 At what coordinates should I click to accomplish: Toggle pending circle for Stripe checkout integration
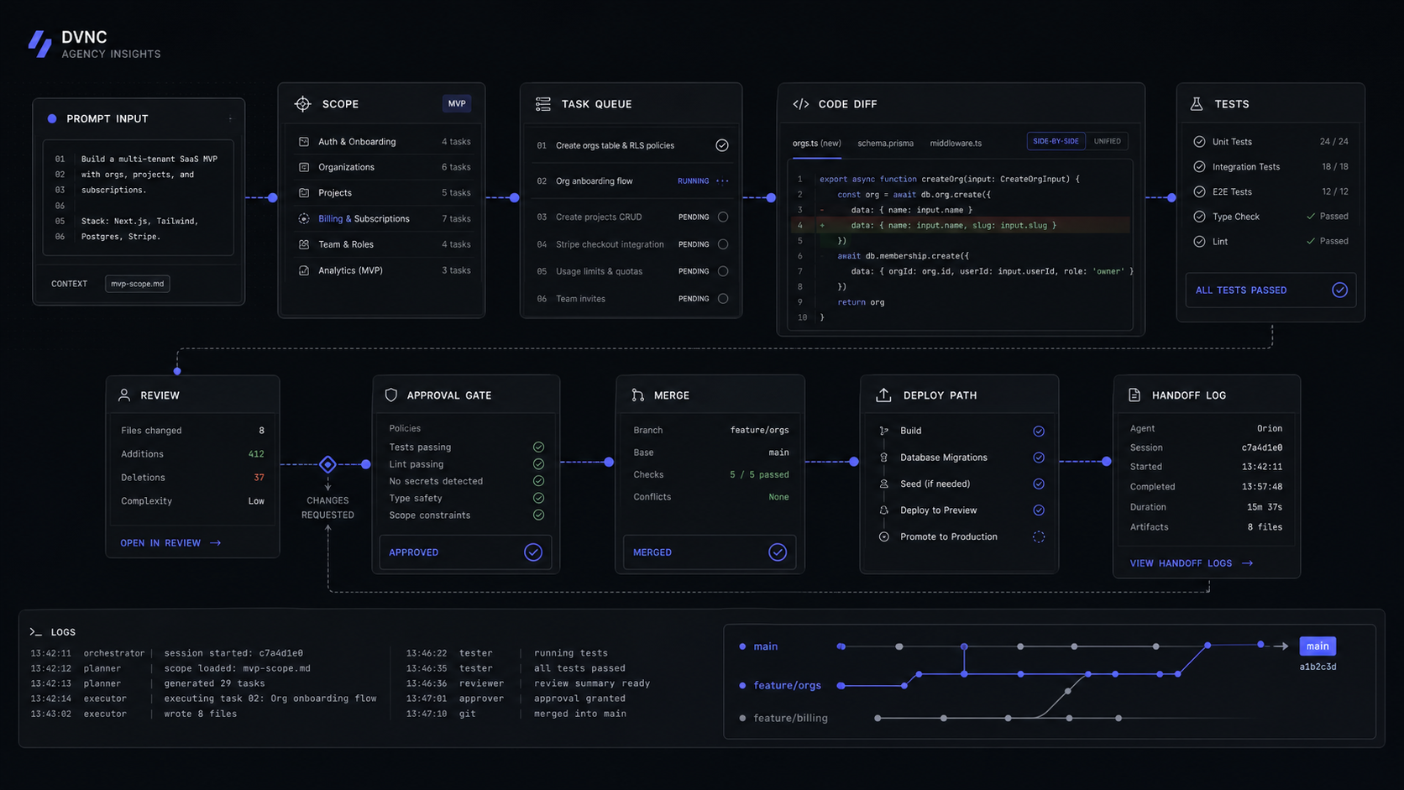723,244
